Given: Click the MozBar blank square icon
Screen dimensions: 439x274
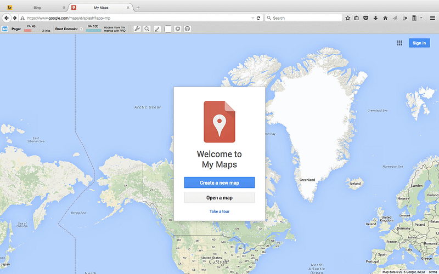Looking at the screenshot, I should [168, 28].
